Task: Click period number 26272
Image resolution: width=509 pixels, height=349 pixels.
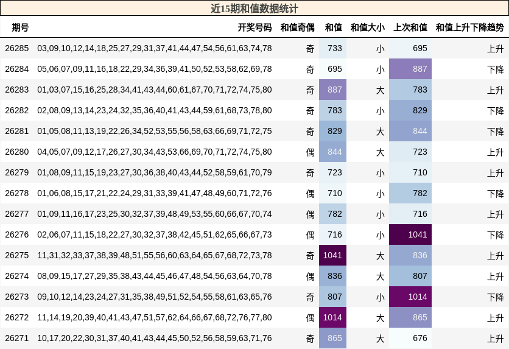Action: click(17, 317)
